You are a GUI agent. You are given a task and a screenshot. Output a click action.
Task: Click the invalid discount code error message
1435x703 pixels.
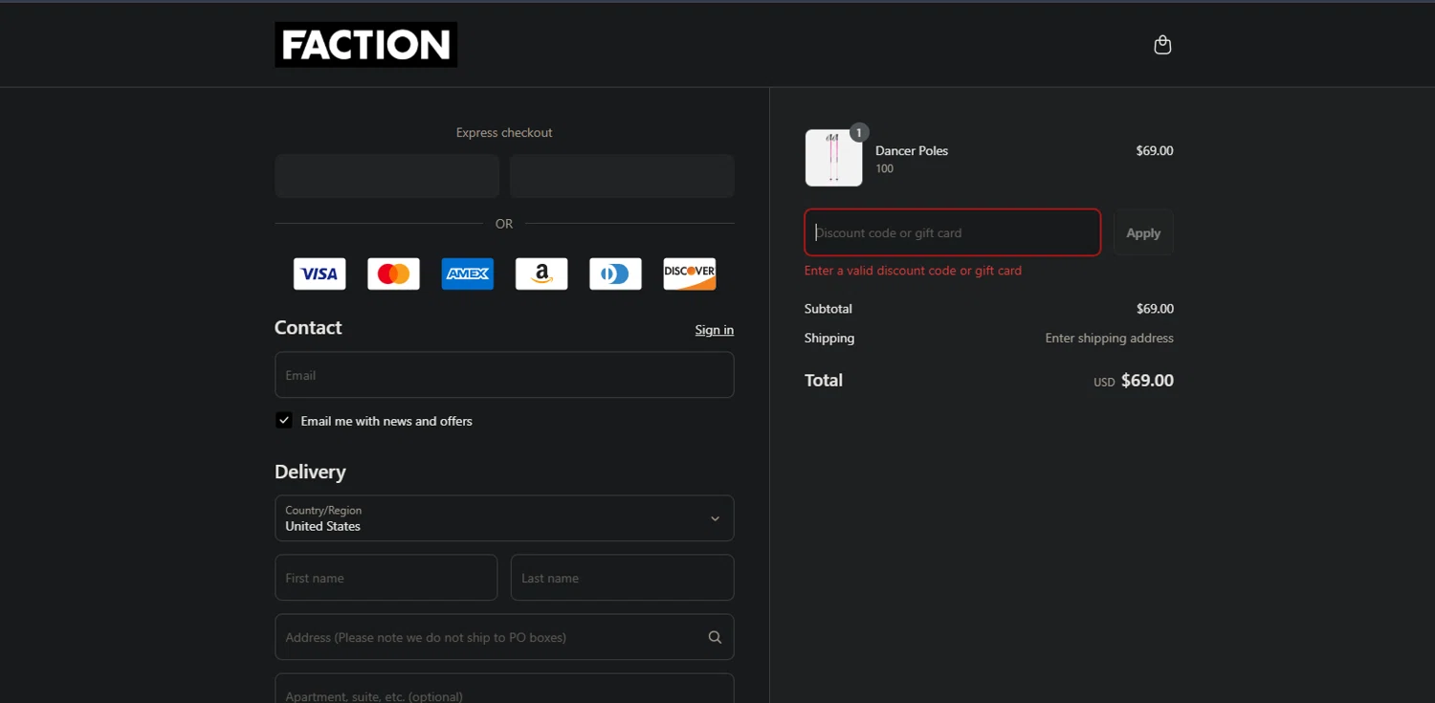tap(913, 271)
